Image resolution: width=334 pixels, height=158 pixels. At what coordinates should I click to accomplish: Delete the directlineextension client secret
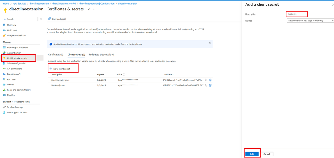[210, 80]
